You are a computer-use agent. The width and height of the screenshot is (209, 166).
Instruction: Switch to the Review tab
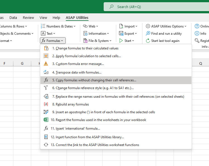tap(28, 17)
